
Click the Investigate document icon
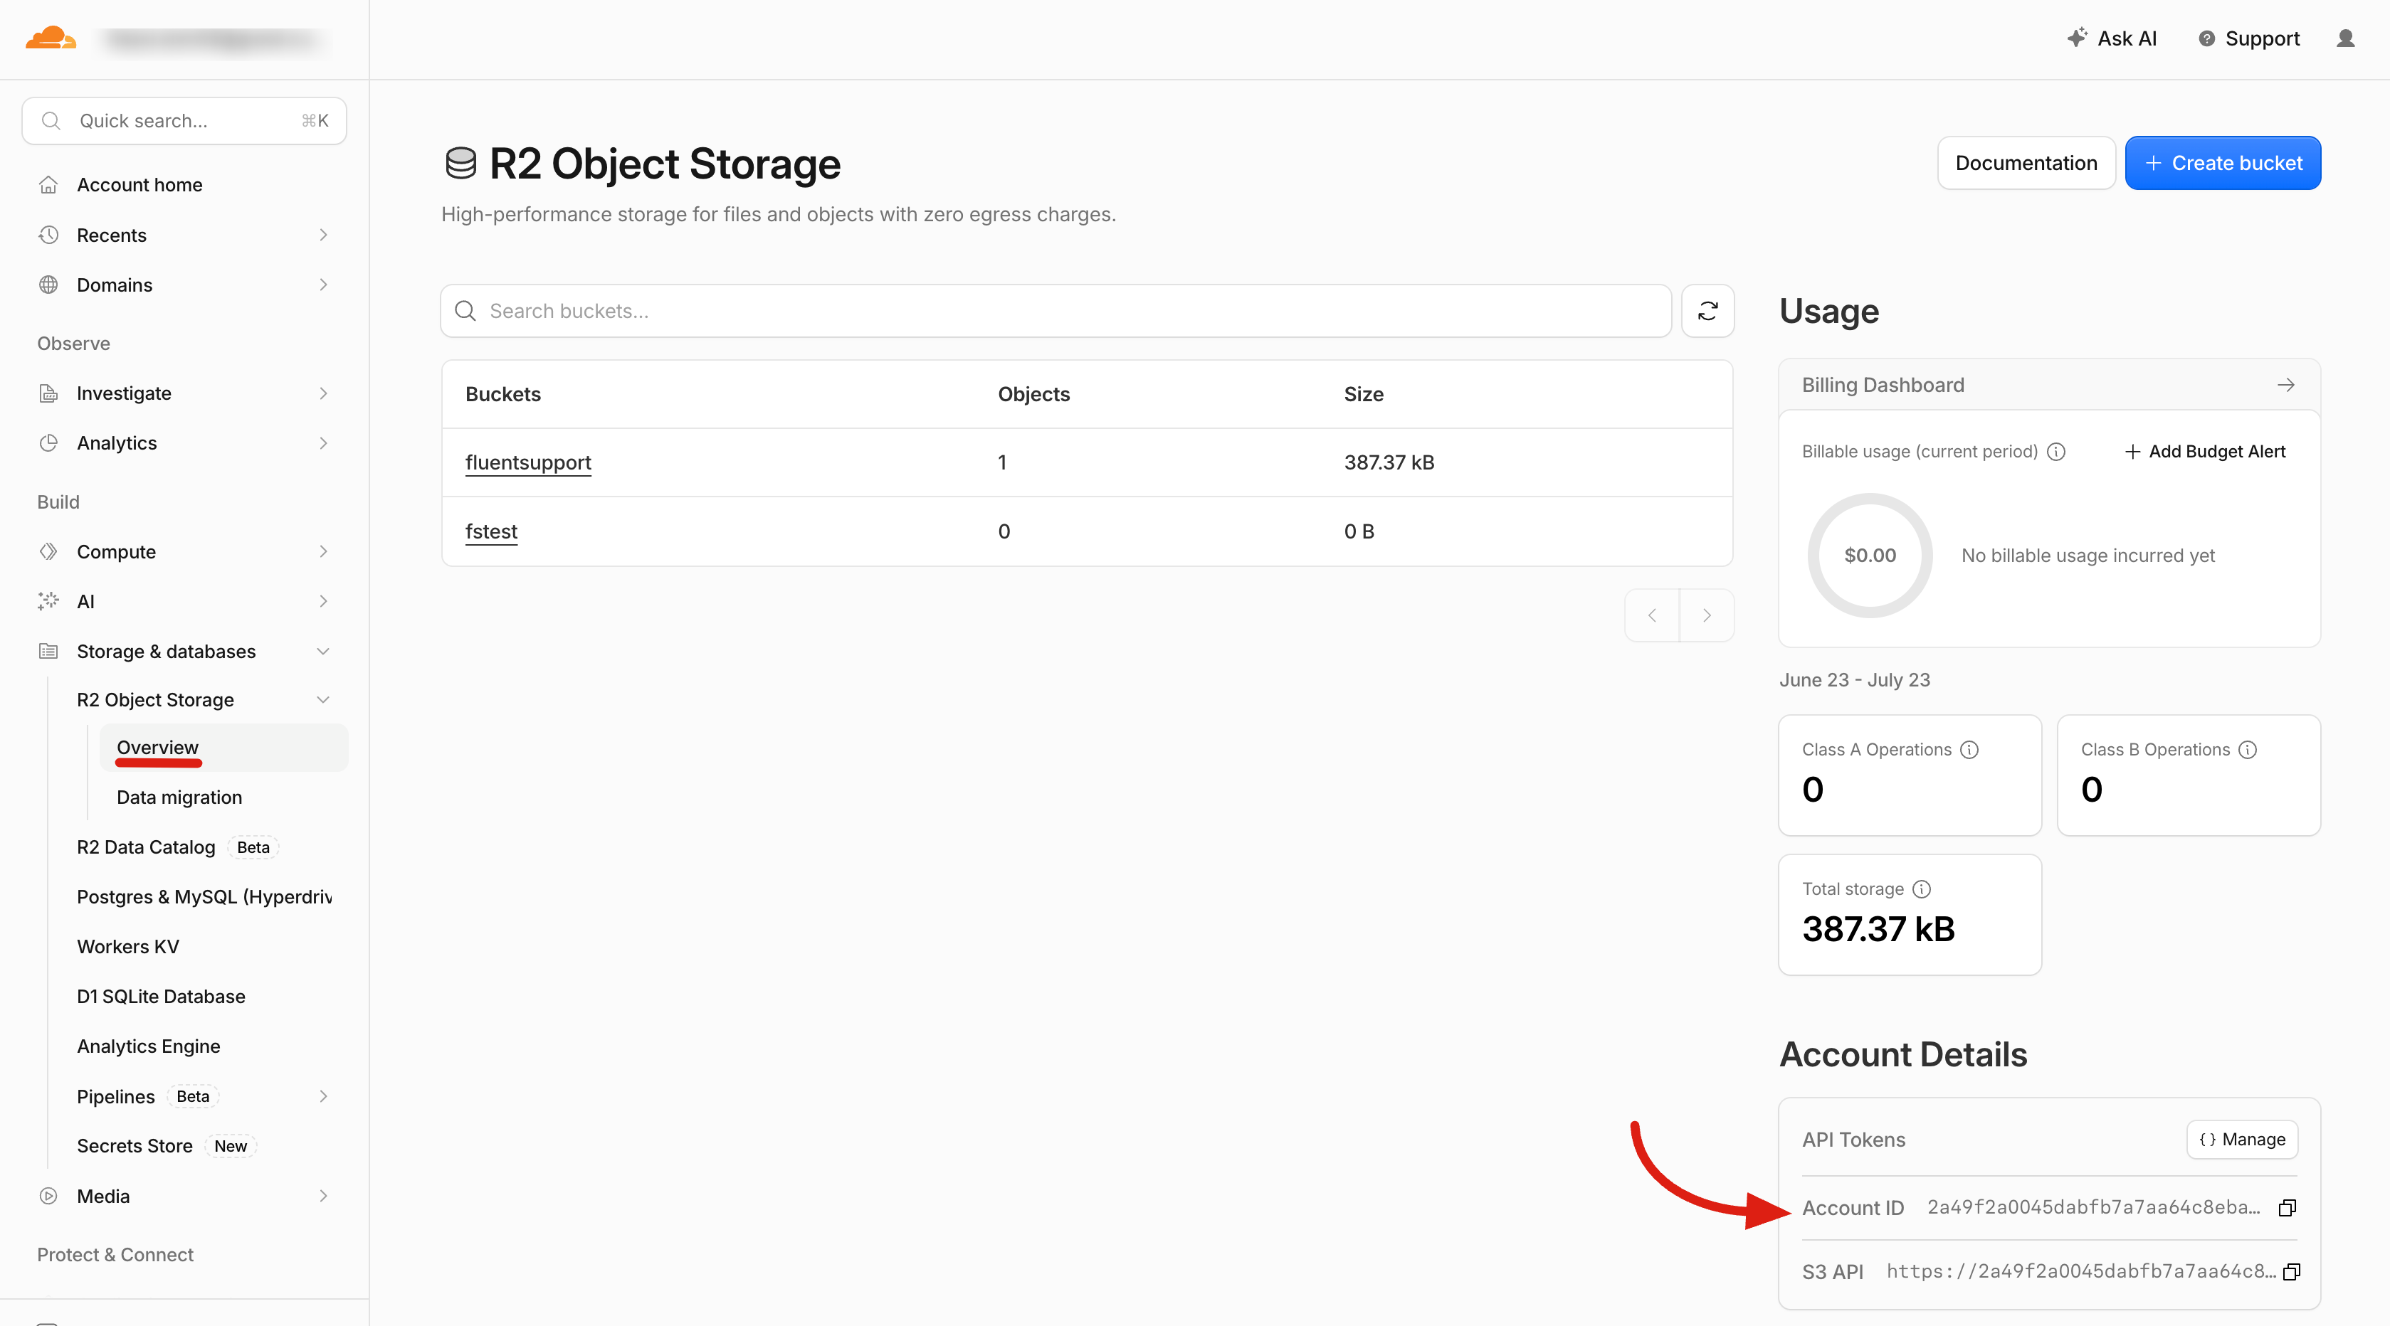coord(48,393)
